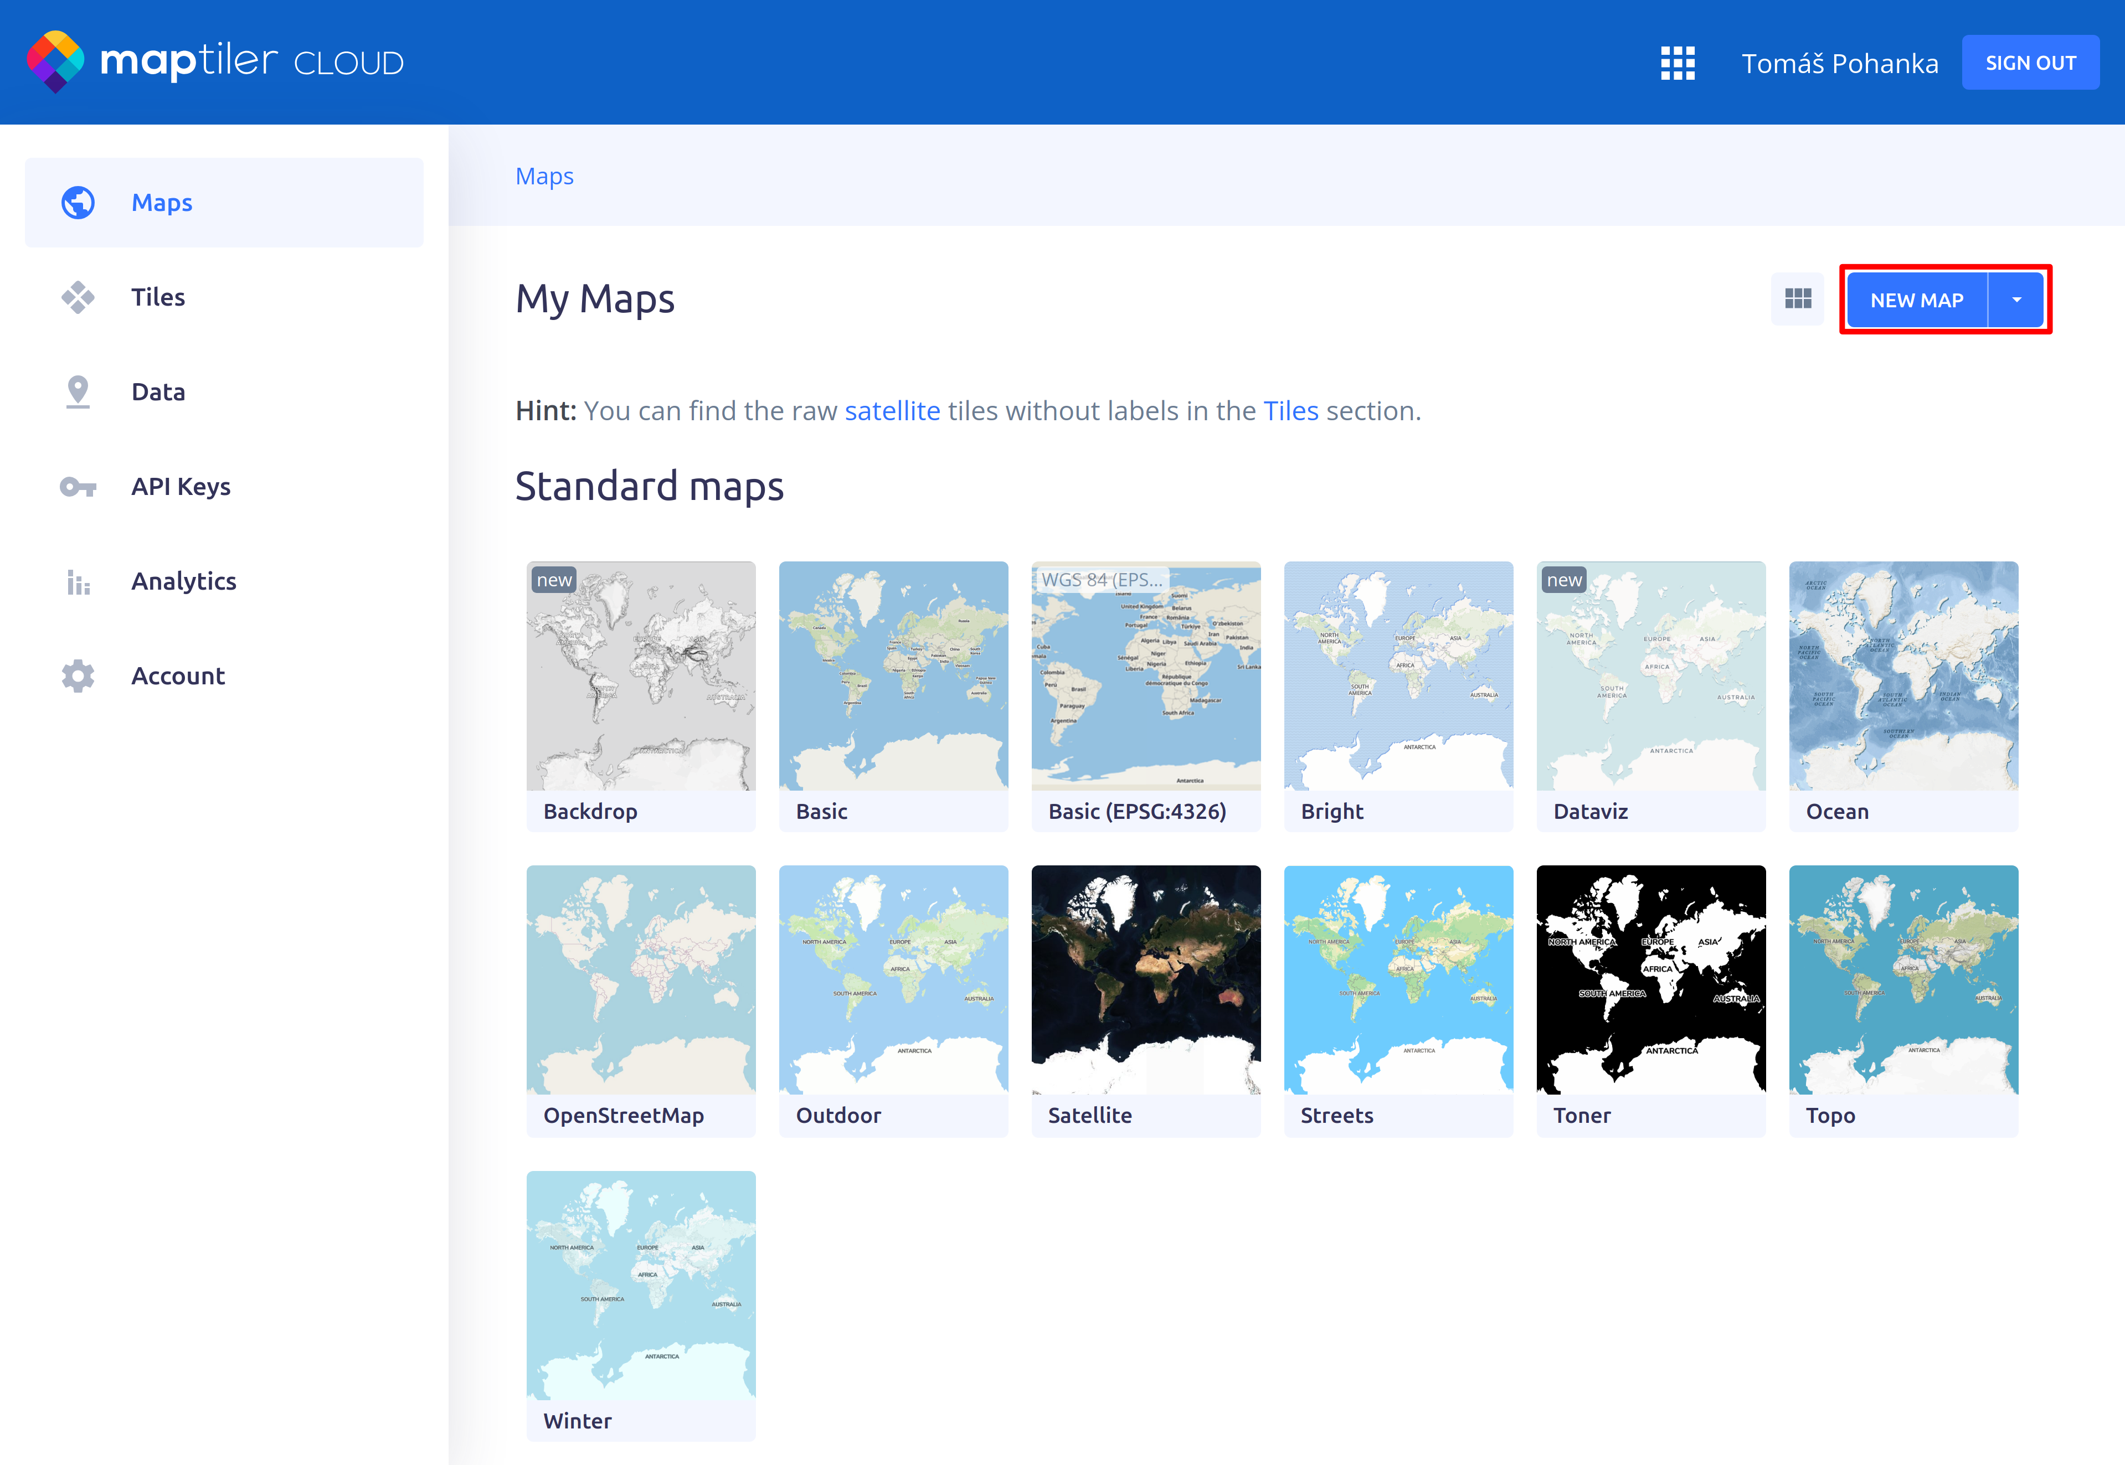Open the apps grid menu icon
Viewport: 2125px width, 1465px height.
(1677, 63)
